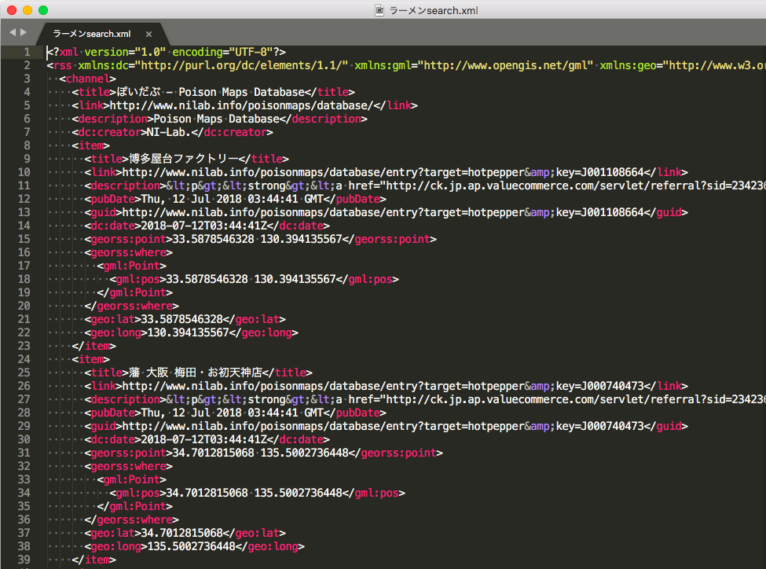Image resolution: width=766 pixels, height=569 pixels.
Task: Close the ラーメンsearch.xml tab
Action: click(x=148, y=34)
